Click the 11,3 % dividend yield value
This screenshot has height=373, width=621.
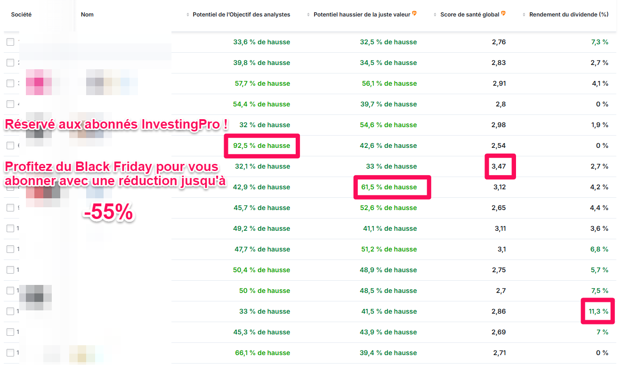tap(598, 311)
